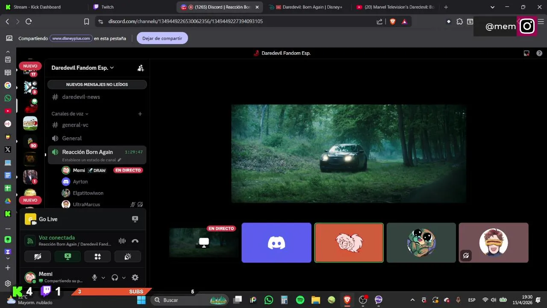This screenshot has height=308, width=547.
Task: Switch to Marvel Television's Daredevil YouTube tab
Action: tap(395, 7)
